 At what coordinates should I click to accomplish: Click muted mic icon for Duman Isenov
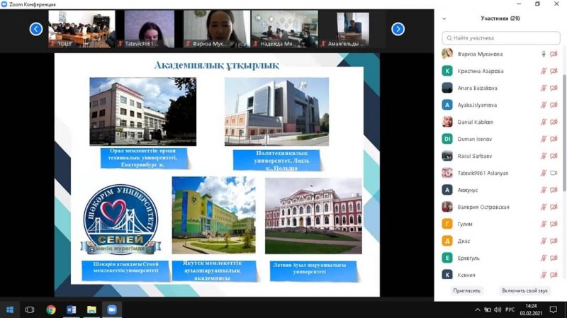pyautogui.click(x=543, y=139)
